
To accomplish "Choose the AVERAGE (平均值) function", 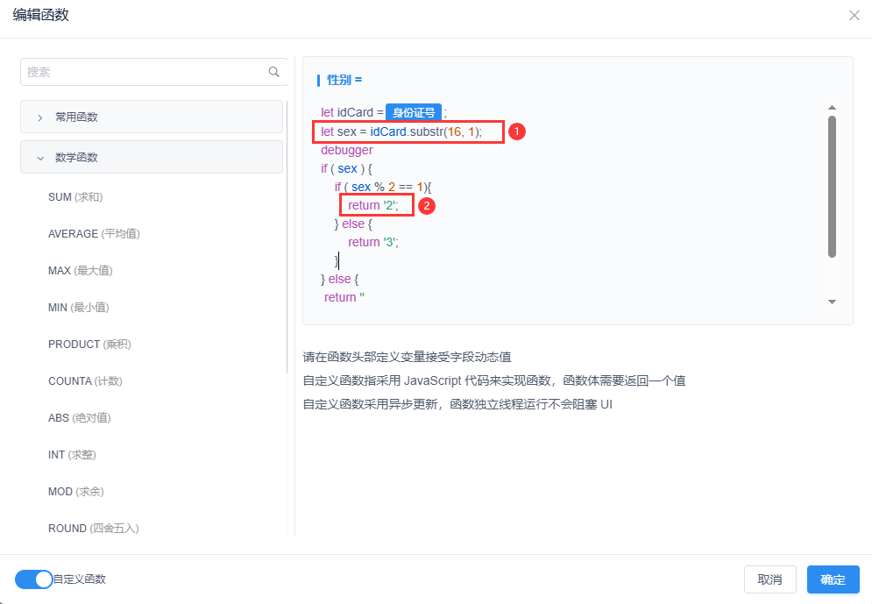I will point(94,234).
